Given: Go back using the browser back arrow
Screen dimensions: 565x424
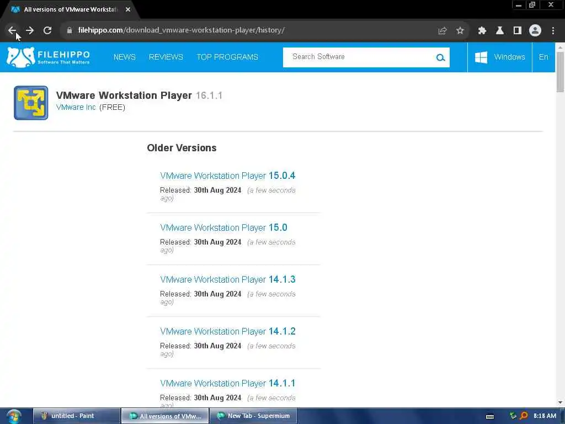Looking at the screenshot, I should 12,30.
